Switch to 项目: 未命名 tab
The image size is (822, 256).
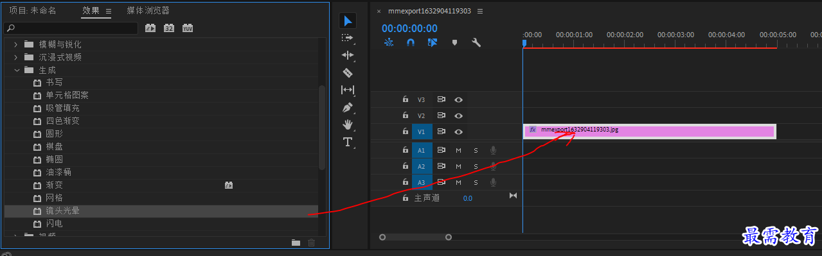(x=33, y=11)
